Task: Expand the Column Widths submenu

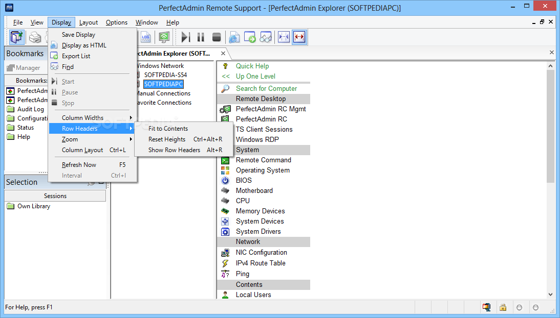Action: (93, 117)
